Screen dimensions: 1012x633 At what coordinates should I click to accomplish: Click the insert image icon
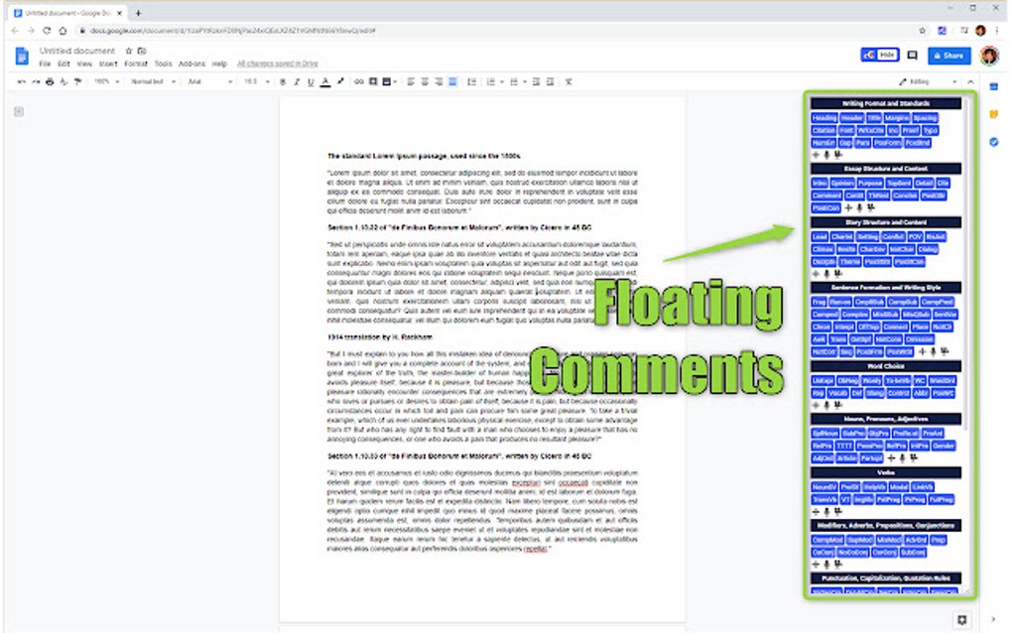tap(387, 81)
